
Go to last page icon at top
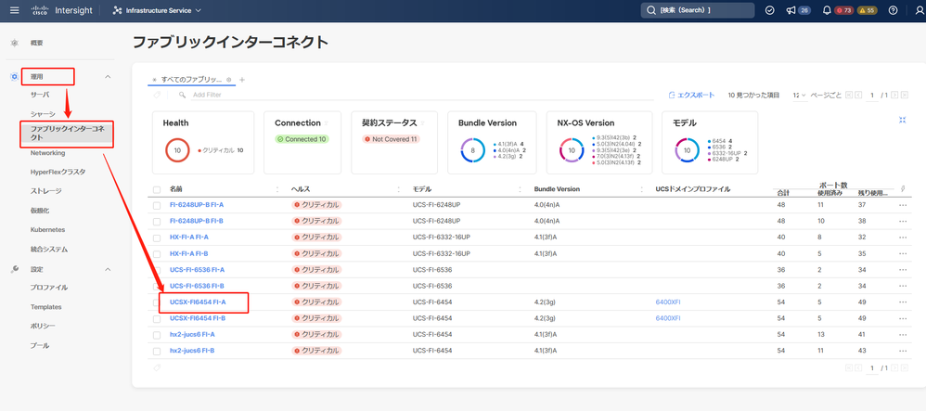[904, 95]
